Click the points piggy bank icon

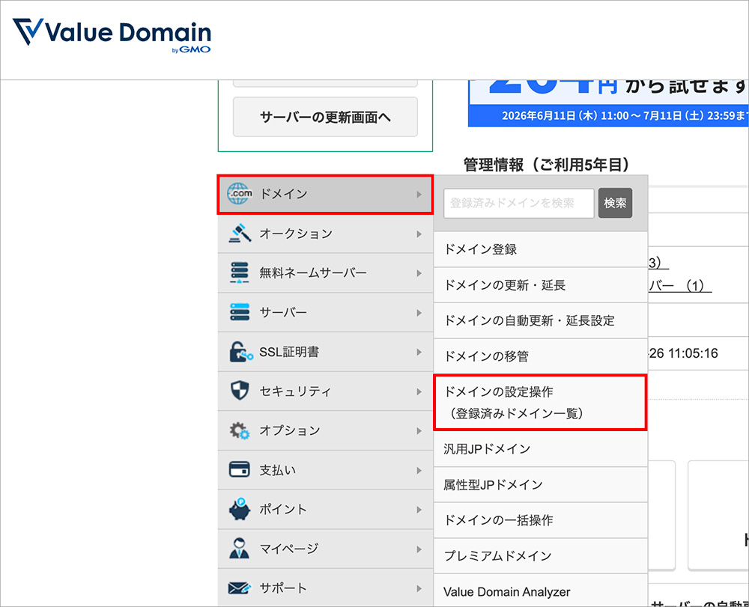pos(240,509)
